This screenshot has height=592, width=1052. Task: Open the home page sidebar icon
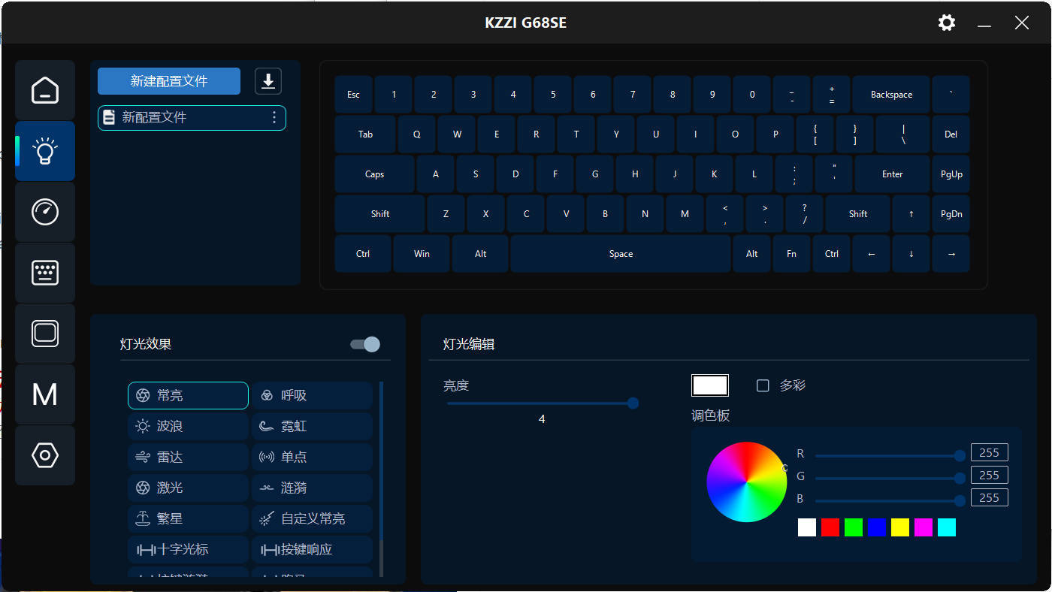tap(45, 90)
